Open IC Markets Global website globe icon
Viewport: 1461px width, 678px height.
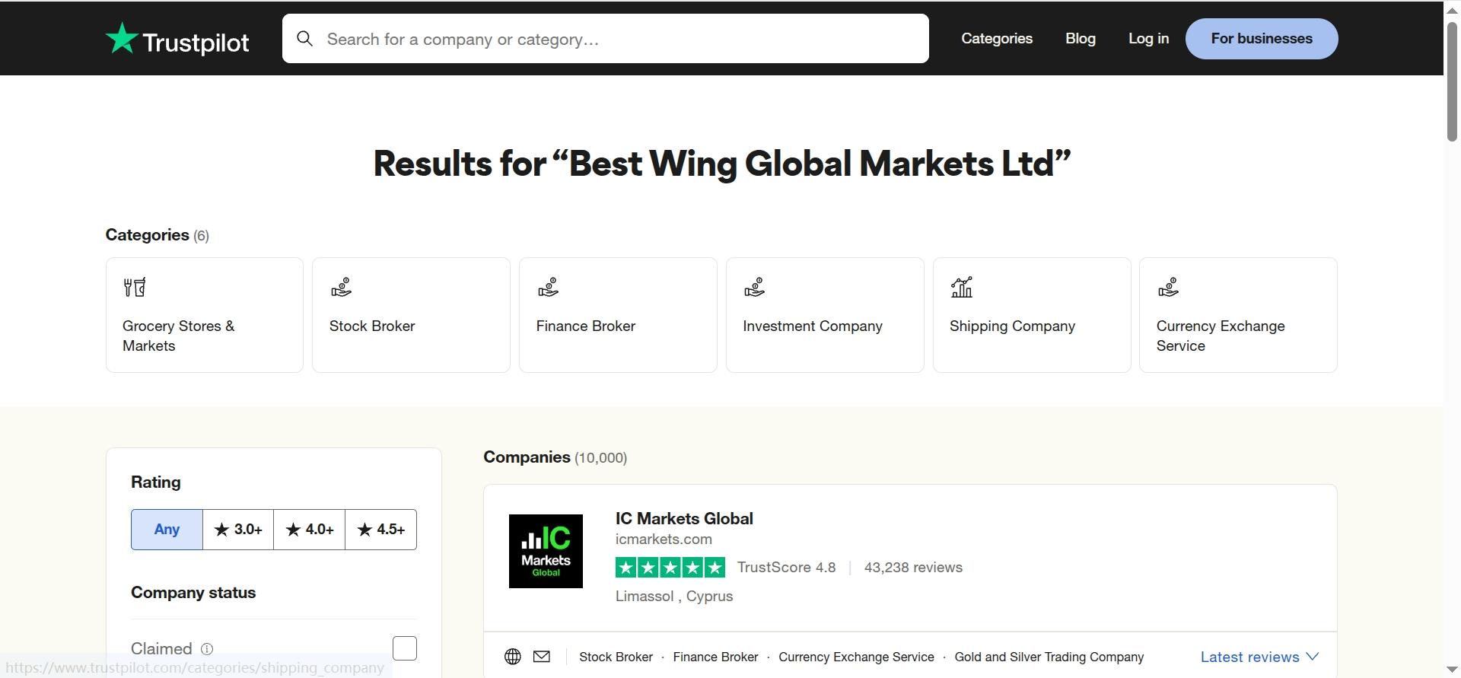click(513, 657)
